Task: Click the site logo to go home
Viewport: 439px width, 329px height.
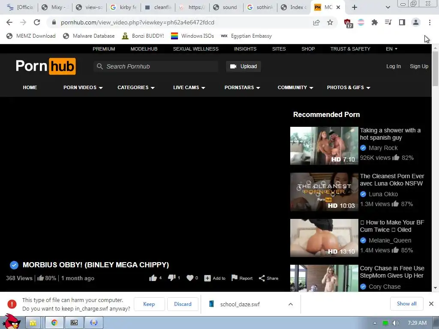Action: [x=45, y=66]
